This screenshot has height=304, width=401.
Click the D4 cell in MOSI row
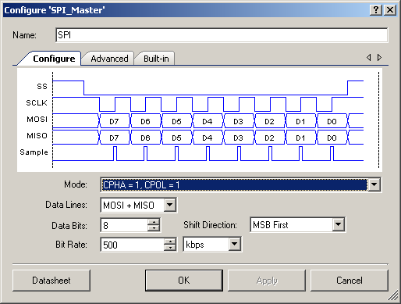point(208,121)
